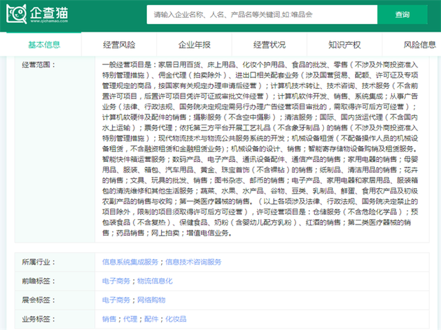Switch to the 企业年报 tab
The height and width of the screenshot is (330, 441).
194,45
